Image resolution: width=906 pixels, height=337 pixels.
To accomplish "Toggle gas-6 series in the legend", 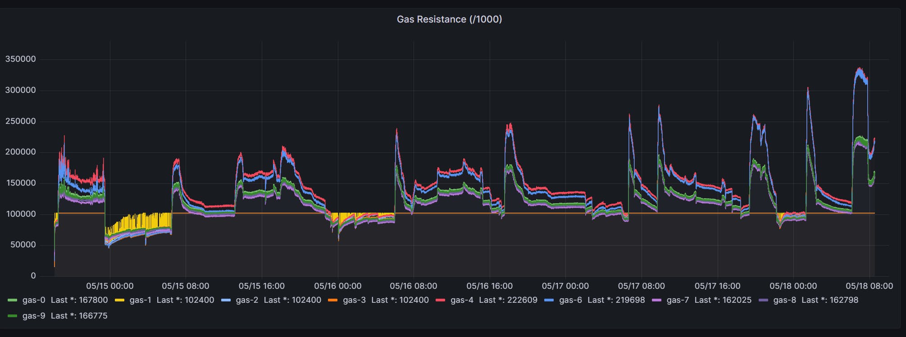I will point(570,300).
